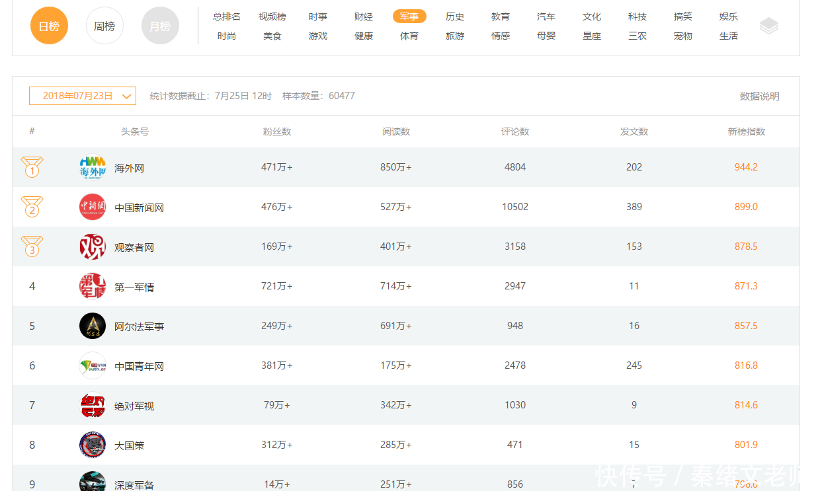The image size is (816, 491).
Task: Select the 情感 category
Action: pyautogui.click(x=501, y=36)
